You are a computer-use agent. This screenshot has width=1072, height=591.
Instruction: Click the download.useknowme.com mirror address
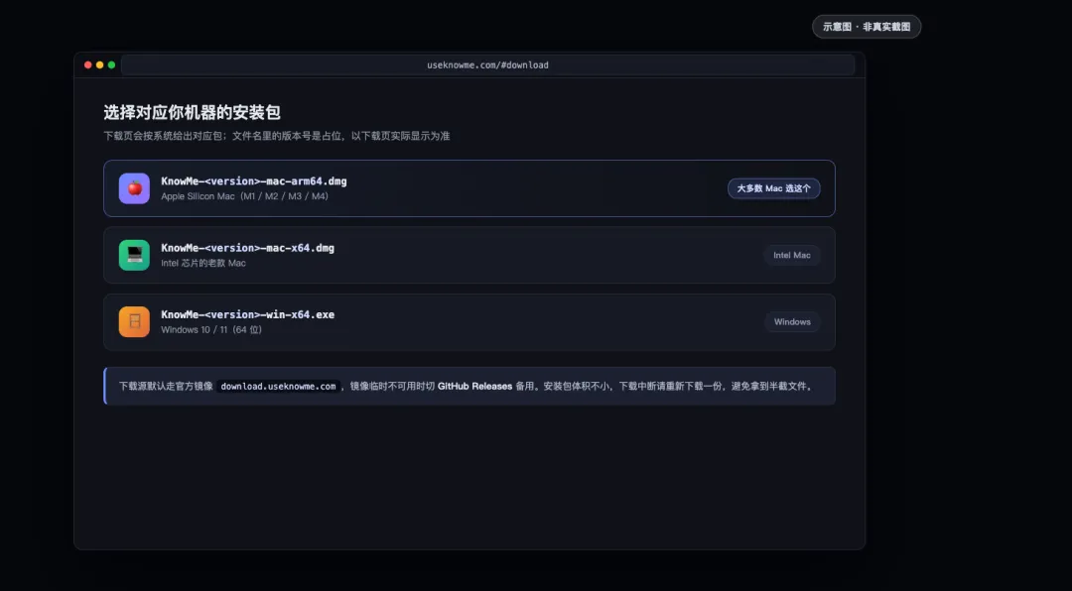[278, 386]
